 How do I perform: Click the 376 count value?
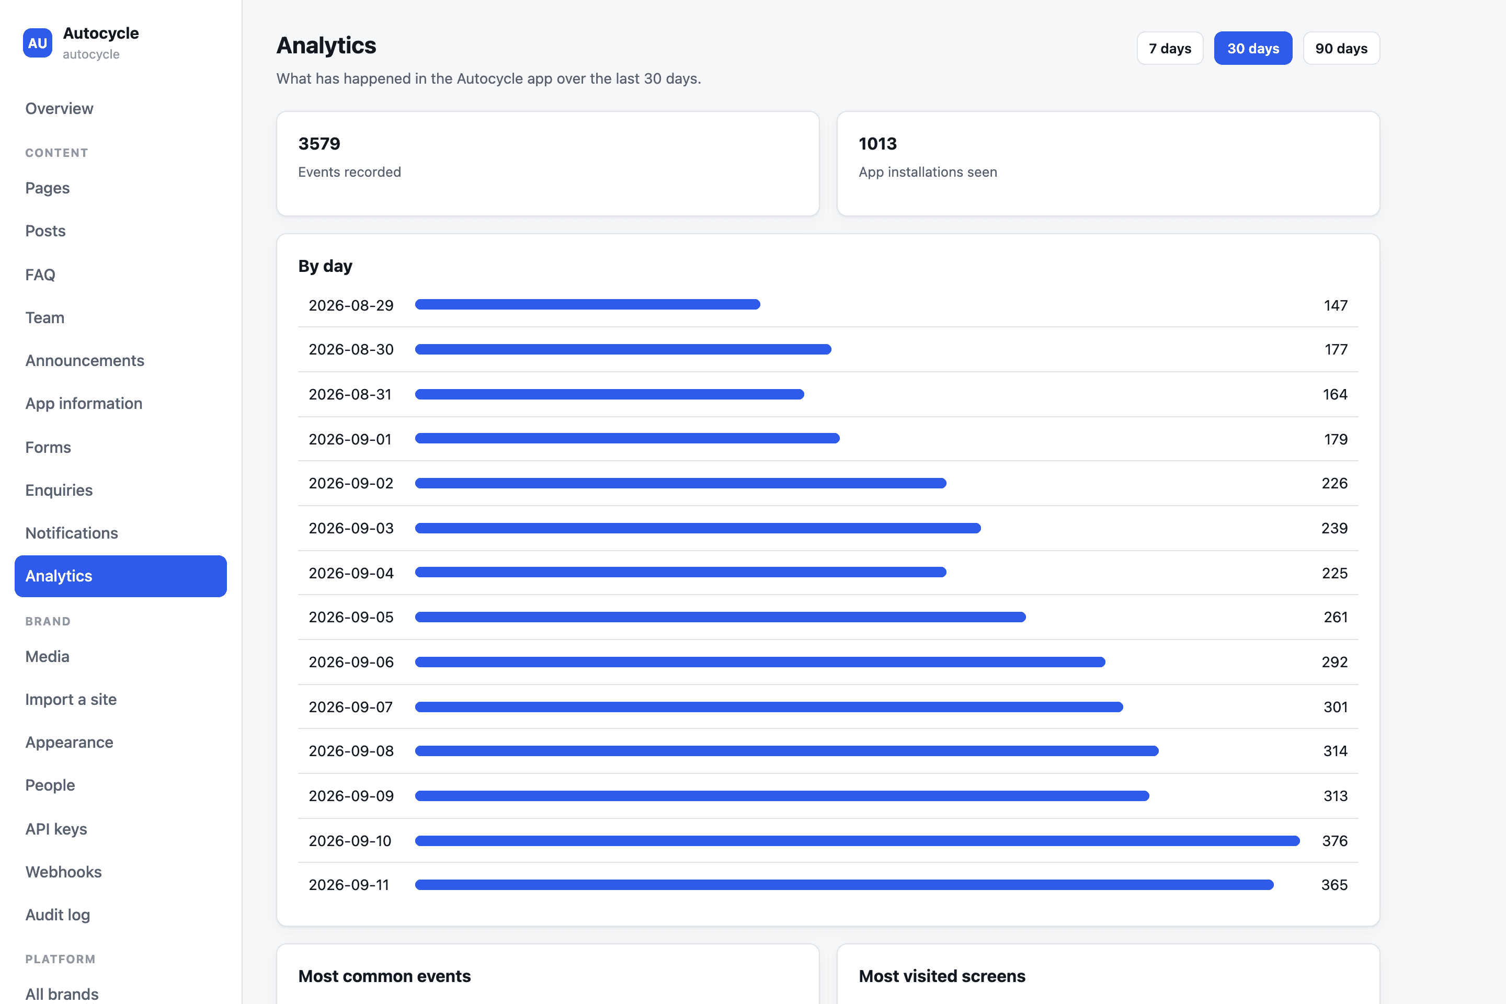1334,841
